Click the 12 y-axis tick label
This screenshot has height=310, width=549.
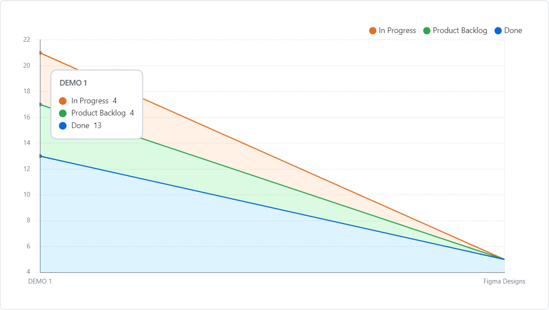click(27, 169)
